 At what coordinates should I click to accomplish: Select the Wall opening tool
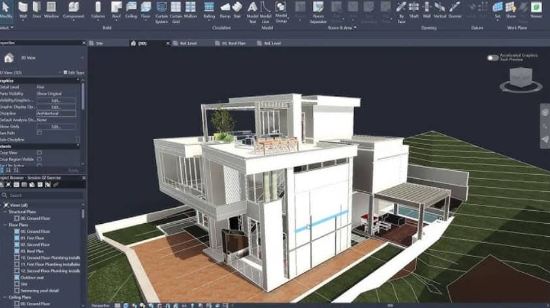427,10
